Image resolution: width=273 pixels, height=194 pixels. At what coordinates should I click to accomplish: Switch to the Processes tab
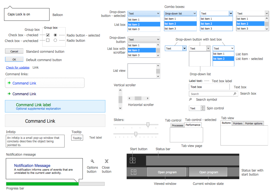(177, 125)
